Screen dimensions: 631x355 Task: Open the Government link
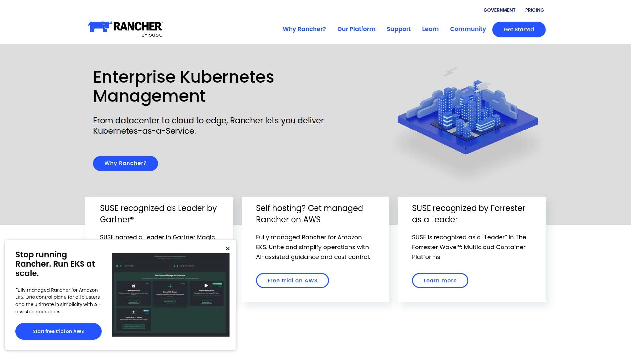click(499, 10)
